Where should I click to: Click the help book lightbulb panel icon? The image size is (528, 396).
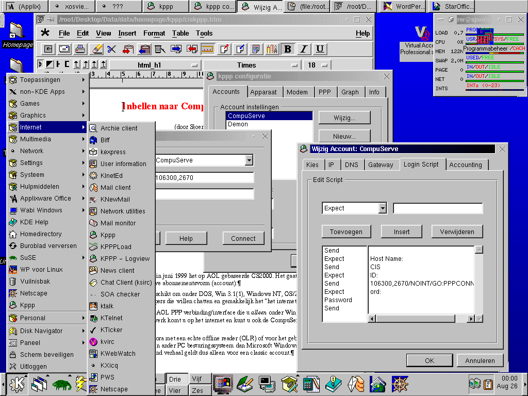pos(334,384)
